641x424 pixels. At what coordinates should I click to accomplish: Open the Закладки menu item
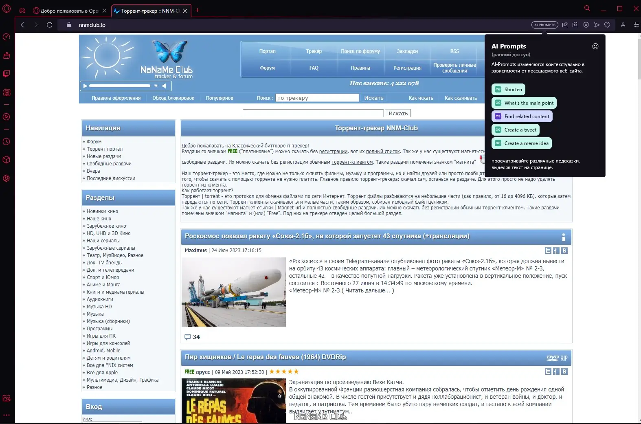click(x=408, y=51)
